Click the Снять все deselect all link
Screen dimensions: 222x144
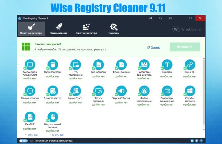pos(58,135)
